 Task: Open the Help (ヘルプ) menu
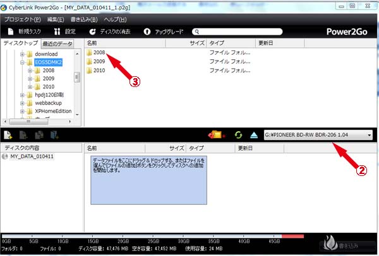(116, 20)
